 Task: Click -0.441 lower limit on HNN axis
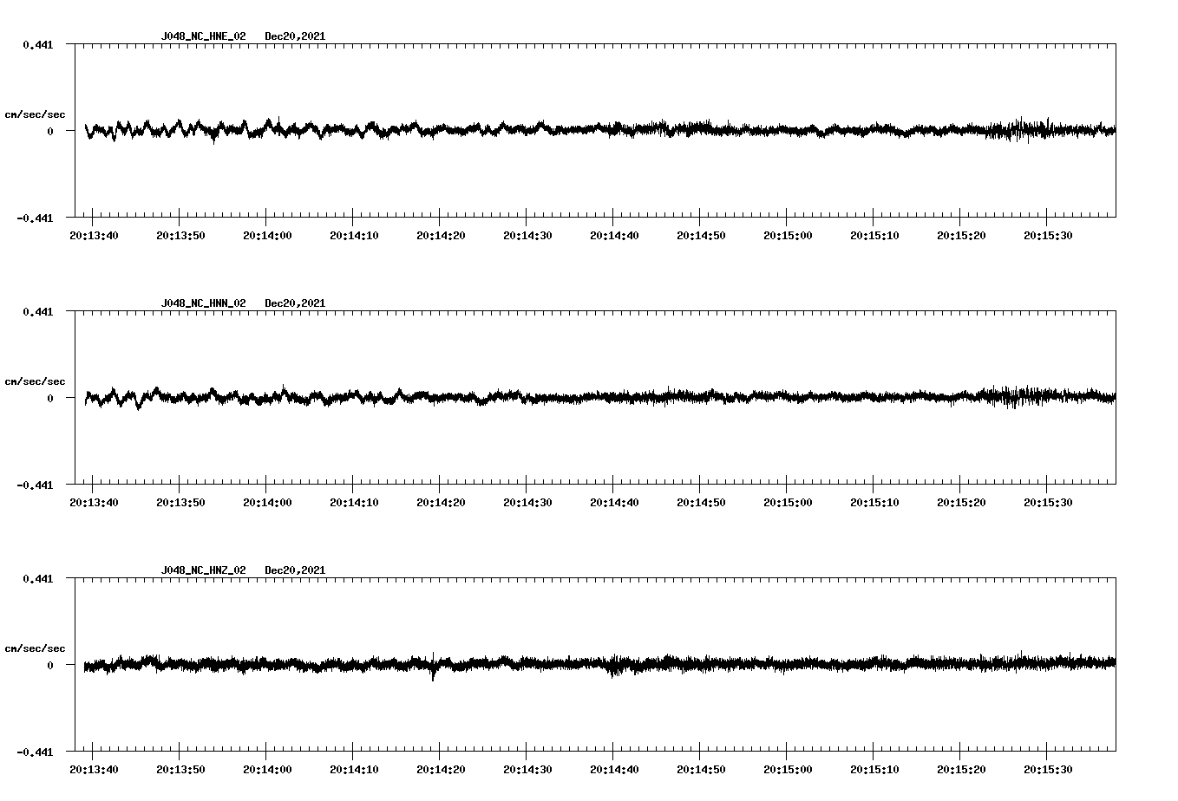(35, 485)
